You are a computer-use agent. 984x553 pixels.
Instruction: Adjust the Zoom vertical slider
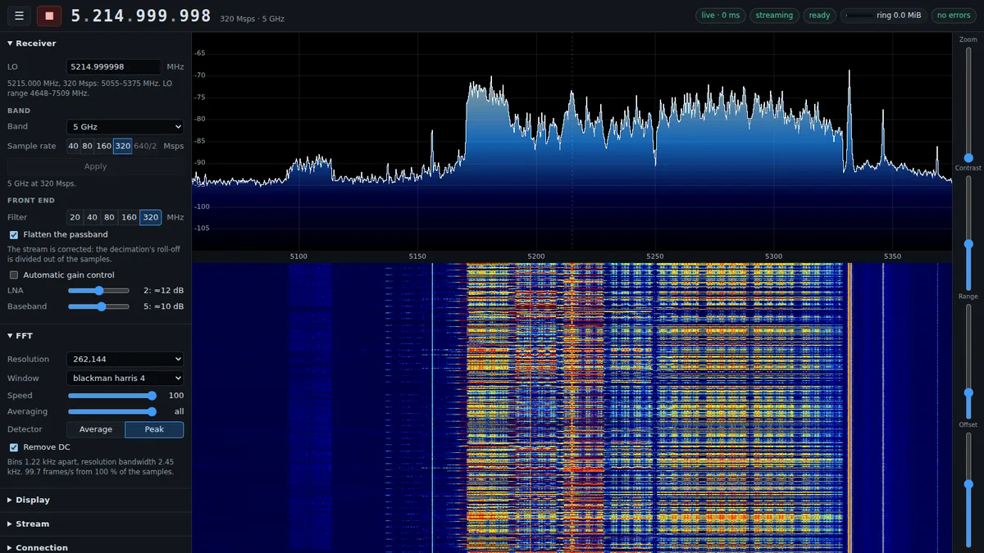click(x=968, y=104)
